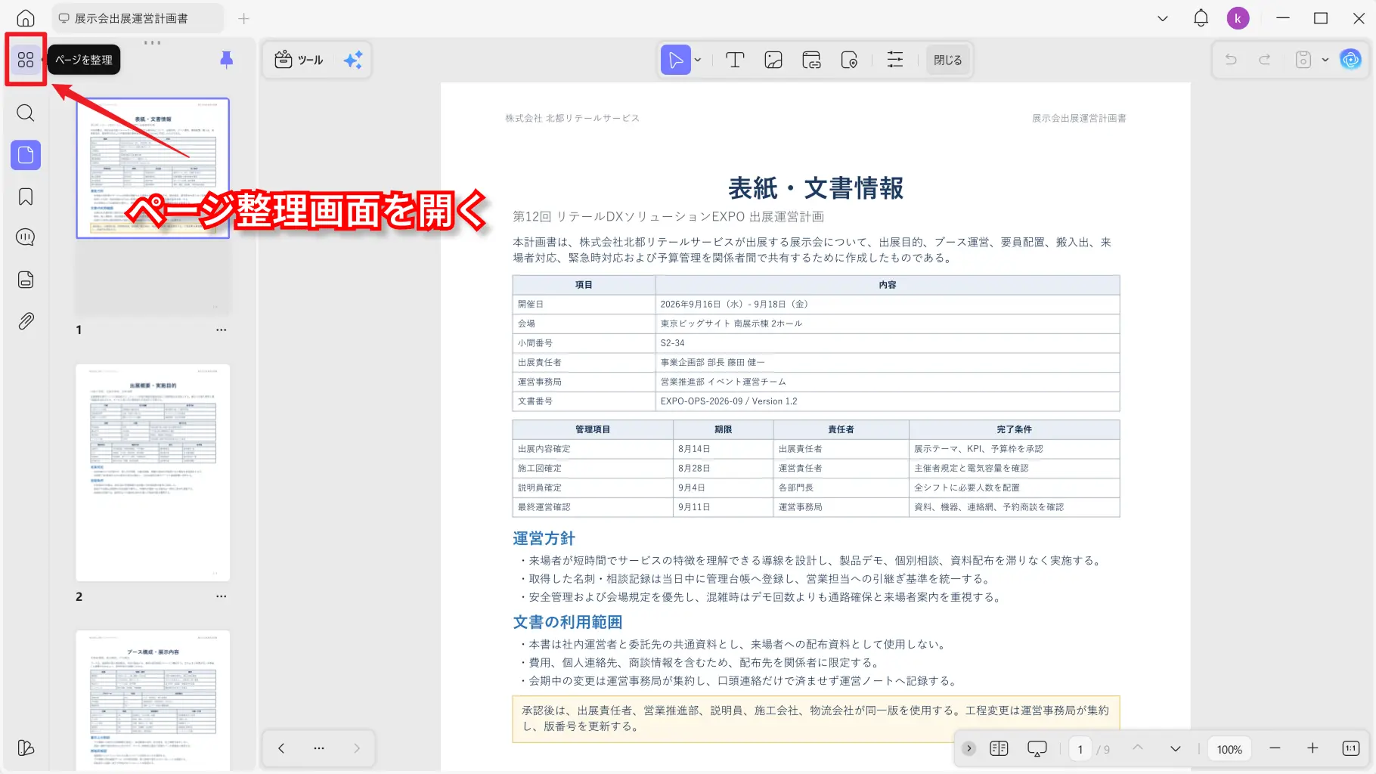Open the edit settings sliders icon

[895, 60]
